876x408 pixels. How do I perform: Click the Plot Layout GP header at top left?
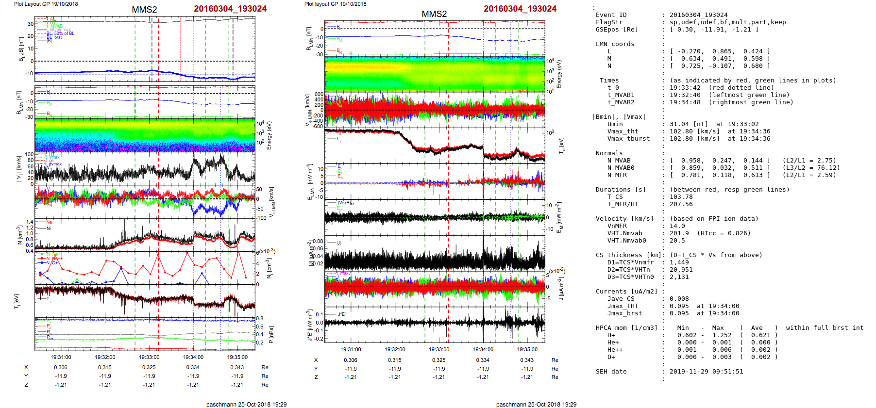46,4
